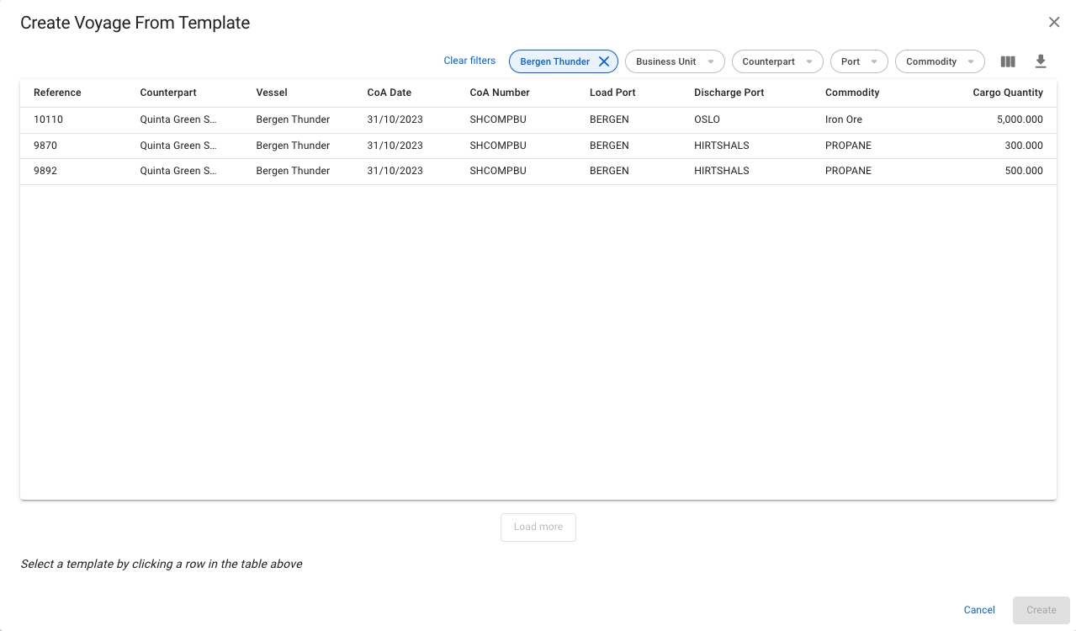1076x631 pixels.
Task: Download the table data
Action: point(1041,61)
